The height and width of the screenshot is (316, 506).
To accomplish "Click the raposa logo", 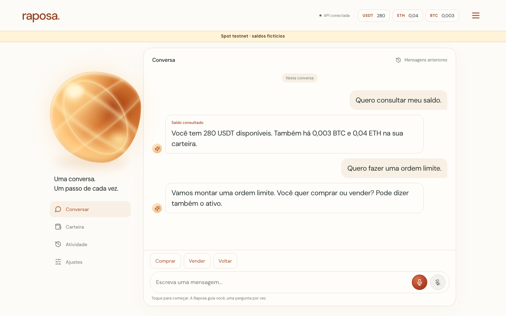I will [41, 17].
